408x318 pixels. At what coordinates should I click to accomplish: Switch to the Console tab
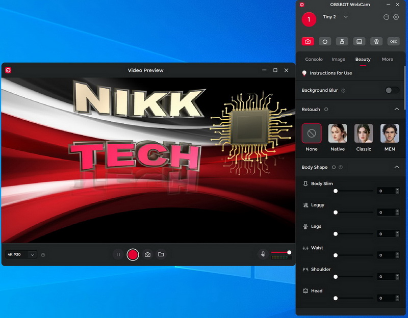point(314,59)
